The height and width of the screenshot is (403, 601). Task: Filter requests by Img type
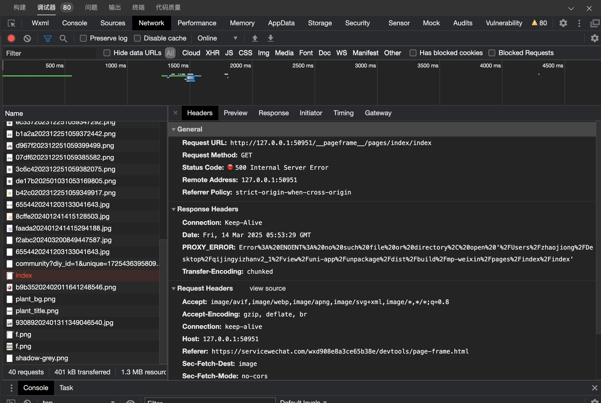tap(263, 53)
